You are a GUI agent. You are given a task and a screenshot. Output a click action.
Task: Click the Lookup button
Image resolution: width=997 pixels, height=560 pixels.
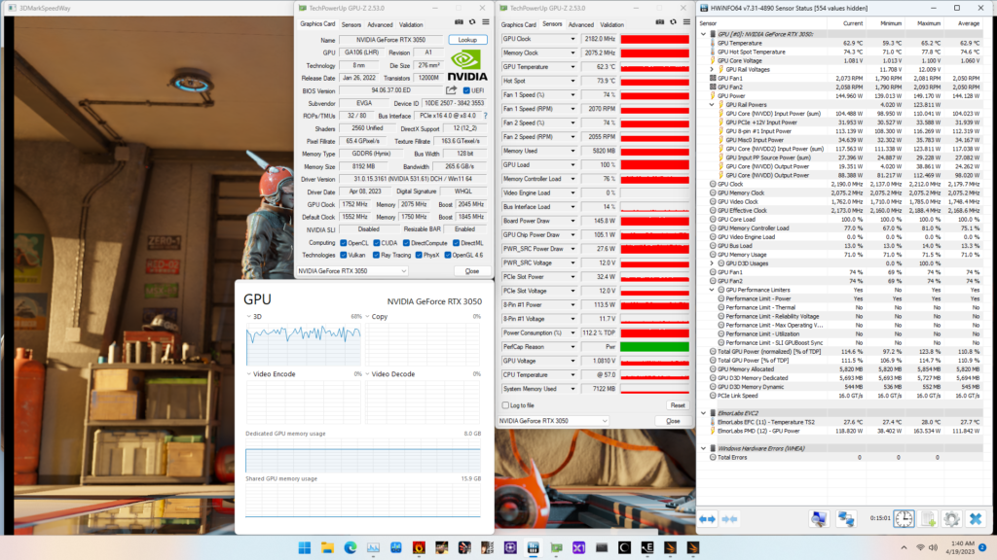(x=467, y=39)
